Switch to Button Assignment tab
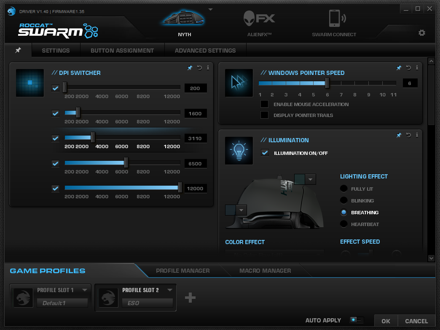440x330 pixels. pos(122,51)
